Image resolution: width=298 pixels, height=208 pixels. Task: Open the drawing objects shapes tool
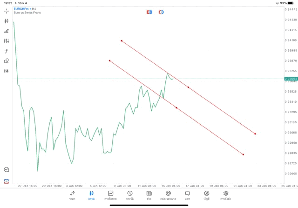click(x=7, y=61)
